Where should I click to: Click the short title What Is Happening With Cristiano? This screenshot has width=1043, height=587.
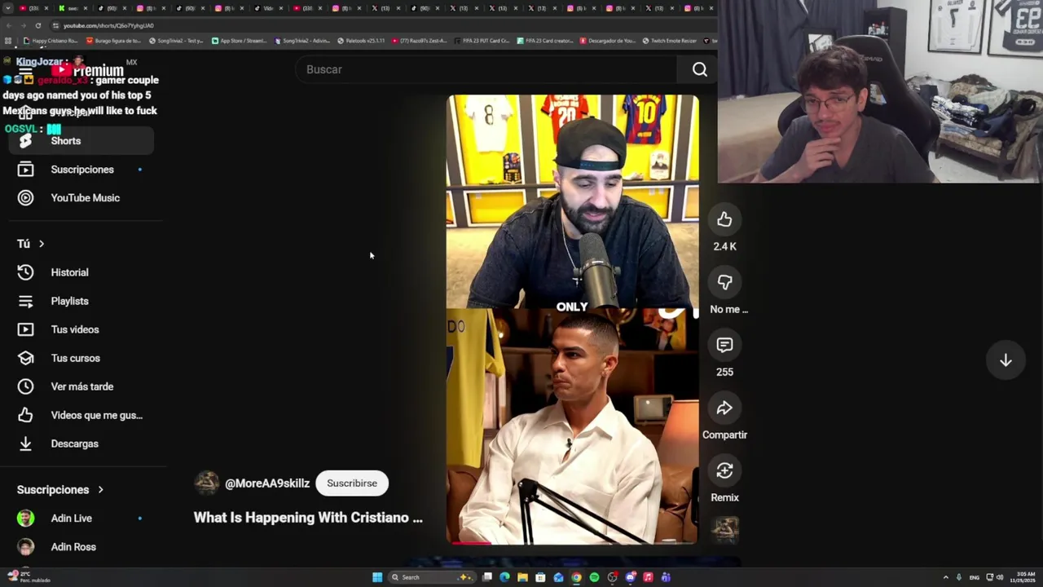tap(308, 518)
